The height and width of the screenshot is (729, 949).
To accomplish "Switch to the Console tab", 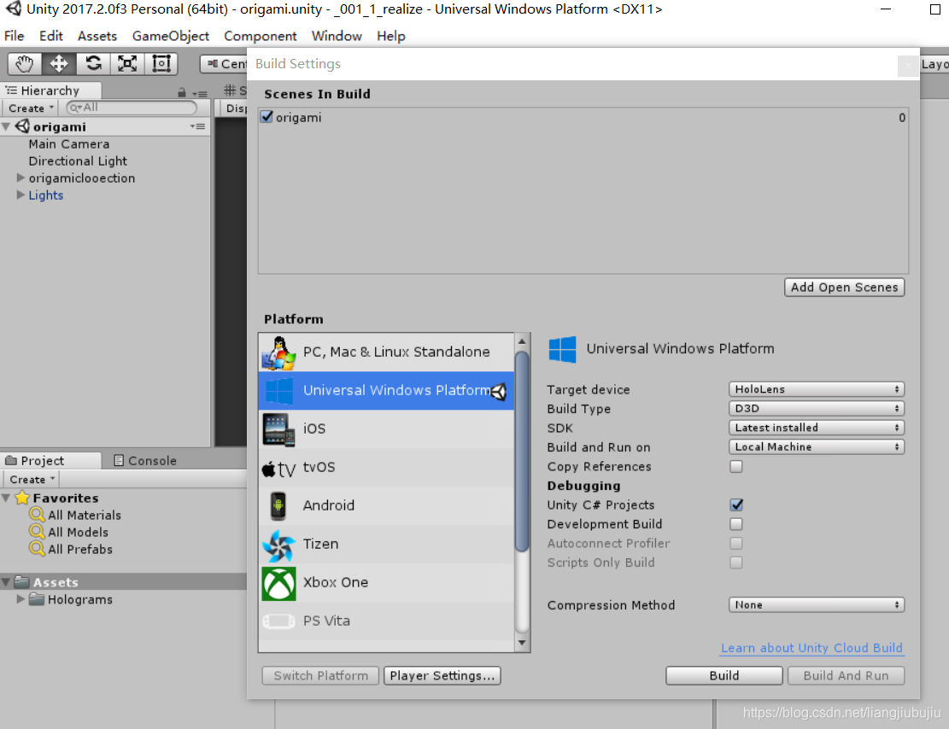I will (145, 460).
